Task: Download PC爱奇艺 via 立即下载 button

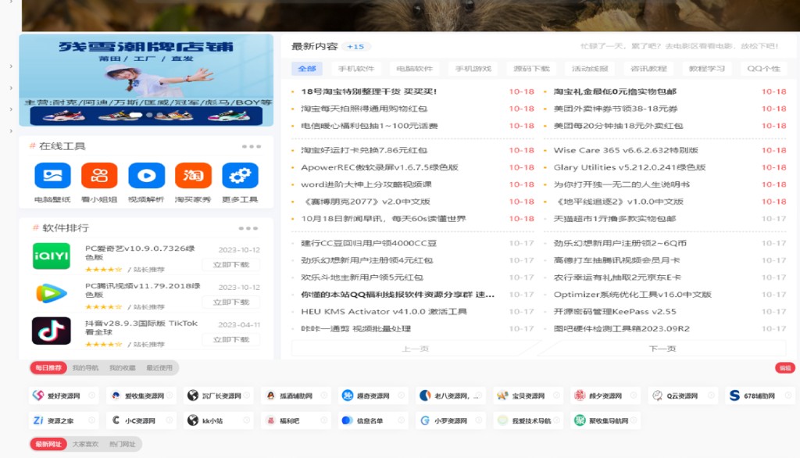Action: point(231,264)
